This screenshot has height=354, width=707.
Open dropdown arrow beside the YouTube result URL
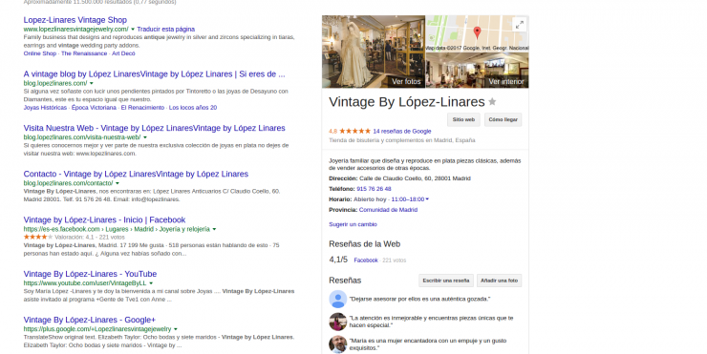pos(151,283)
